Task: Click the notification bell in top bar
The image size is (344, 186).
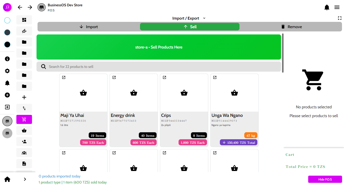Action: 327,8
